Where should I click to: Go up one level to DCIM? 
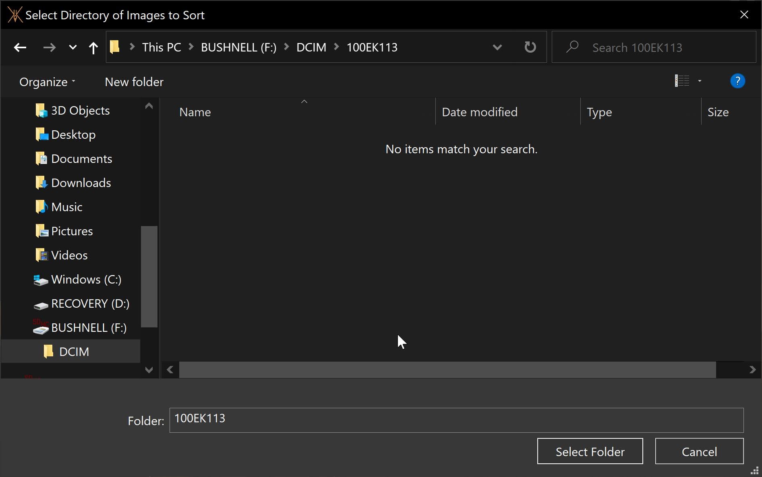(x=93, y=47)
